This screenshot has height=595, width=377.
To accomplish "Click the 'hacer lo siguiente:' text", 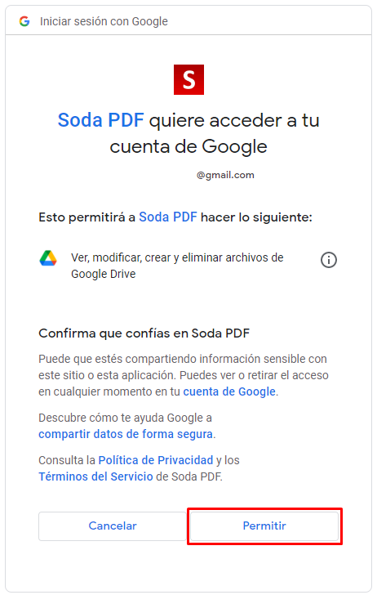I will coord(256,217).
